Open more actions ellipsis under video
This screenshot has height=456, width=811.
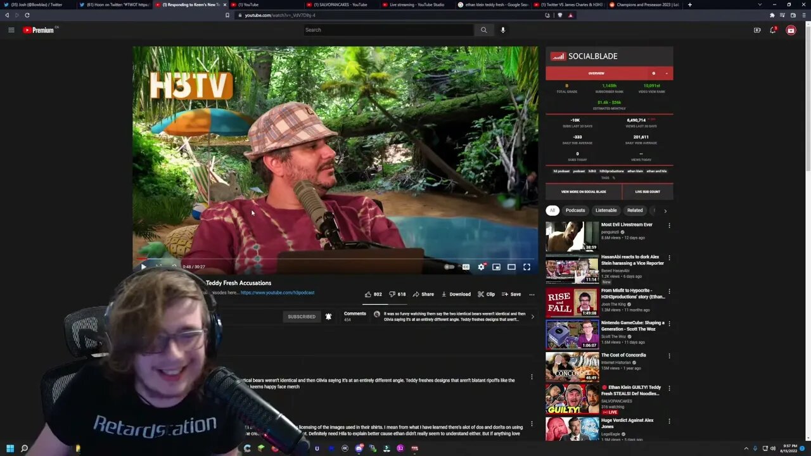[532, 294]
